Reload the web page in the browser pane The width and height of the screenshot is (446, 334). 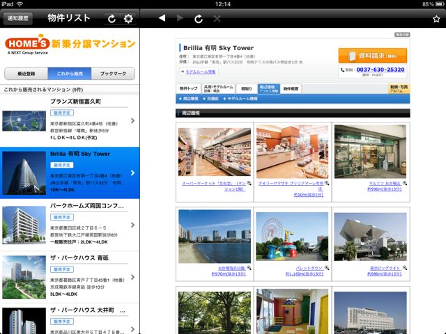[x=199, y=19]
